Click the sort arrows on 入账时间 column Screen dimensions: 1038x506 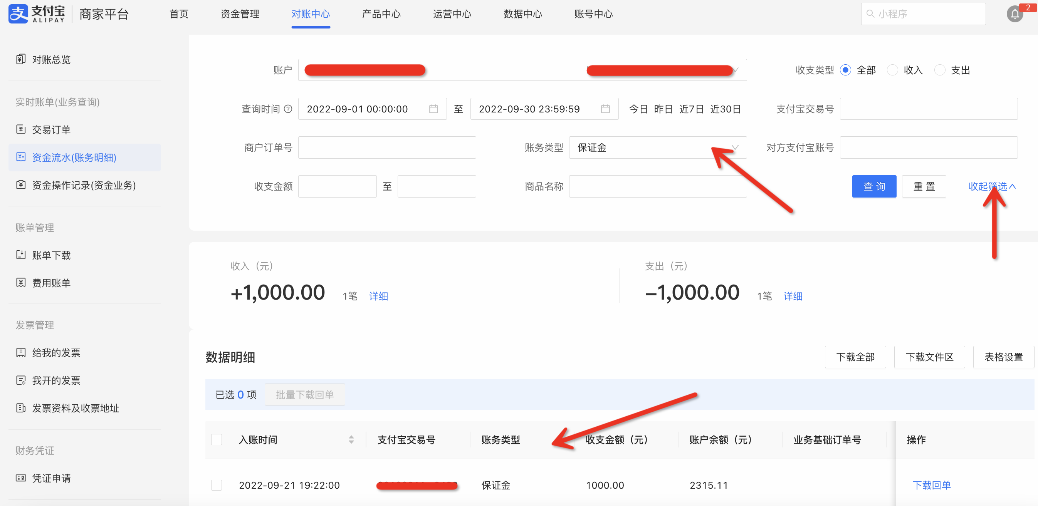(351, 439)
